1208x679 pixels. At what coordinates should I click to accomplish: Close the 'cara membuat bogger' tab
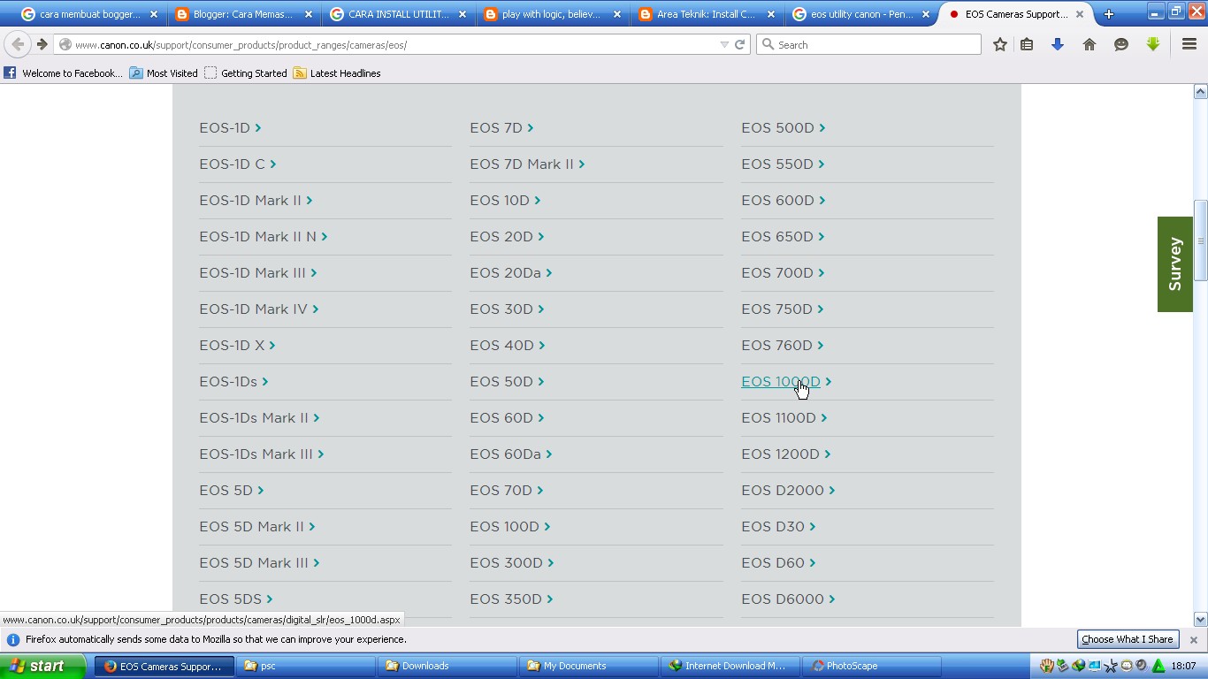click(x=153, y=14)
